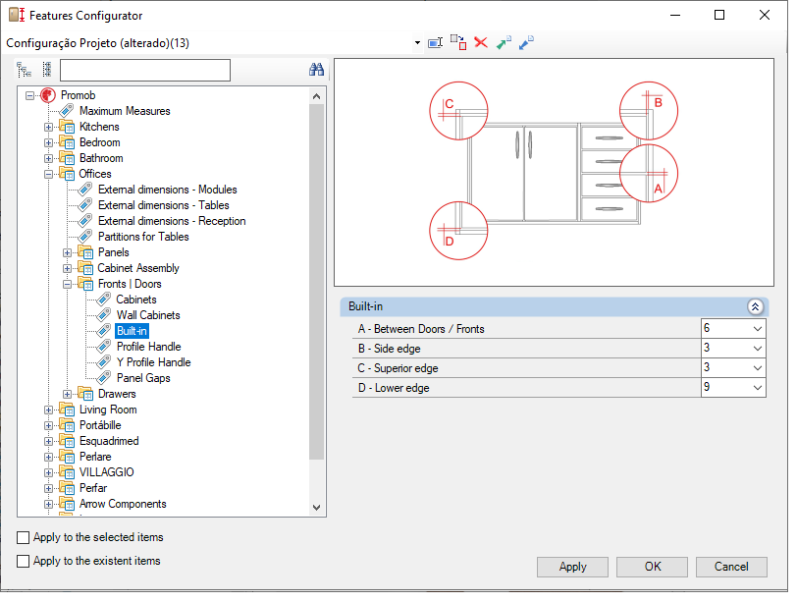Click the rename configuration icon in toolbar
The width and height of the screenshot is (797, 602).
436,42
